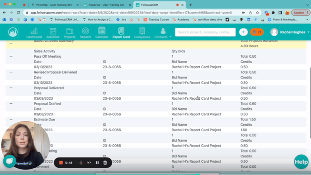The height and width of the screenshot is (175, 311).
Task: Focus the project, company, contact search field
Action: coord(205,32)
